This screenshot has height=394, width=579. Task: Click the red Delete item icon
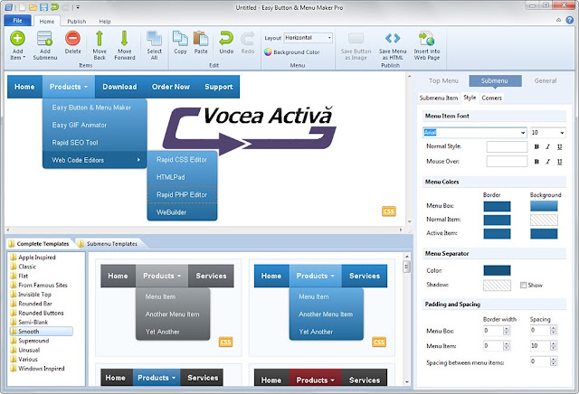point(72,38)
